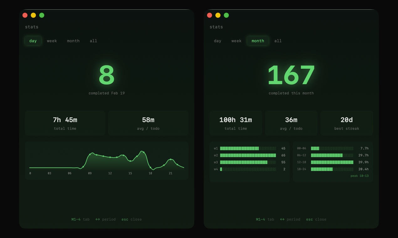Click the value 2 for w4
The image size is (398, 238).
click(284, 169)
